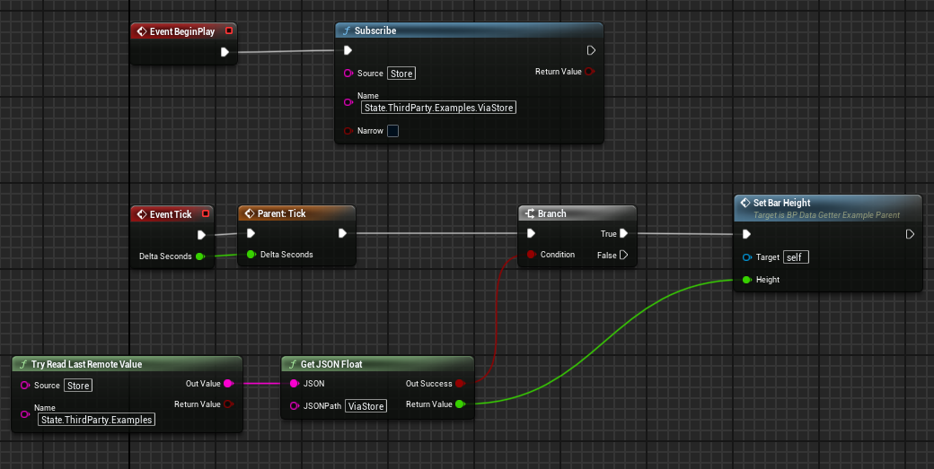Click the JSONPath ViaStore input field
Screen dimensions: 934x469
point(366,406)
